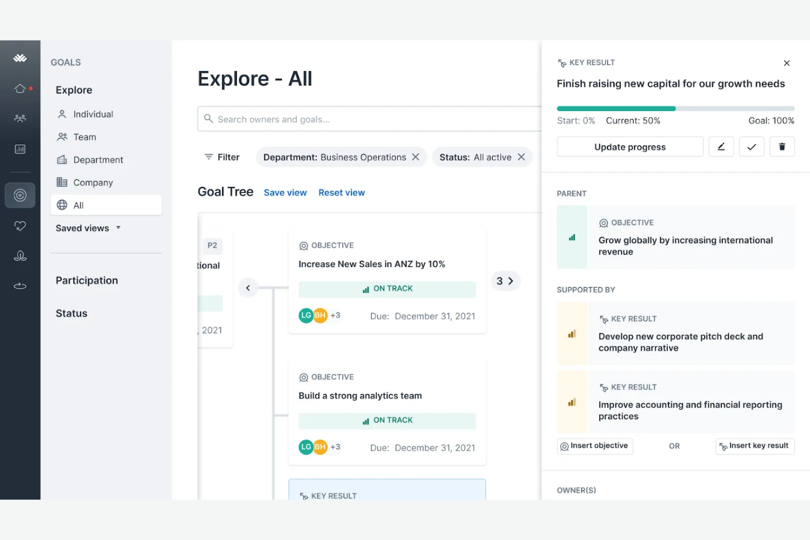Edit the key result using the pencil icon
The width and height of the screenshot is (810, 540).
[x=721, y=146]
